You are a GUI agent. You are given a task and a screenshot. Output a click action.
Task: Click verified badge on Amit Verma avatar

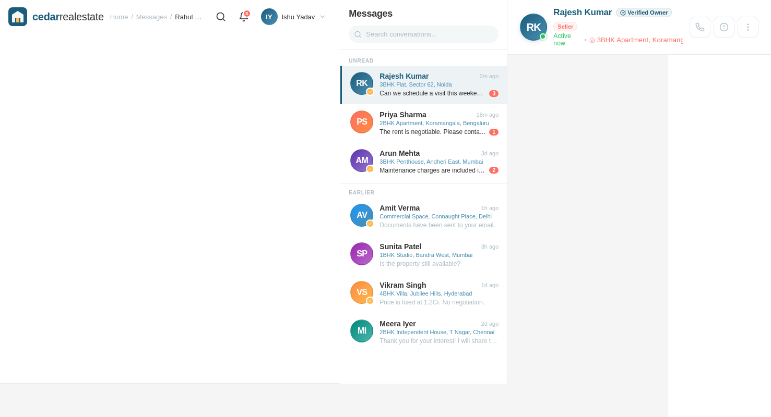[x=370, y=224]
